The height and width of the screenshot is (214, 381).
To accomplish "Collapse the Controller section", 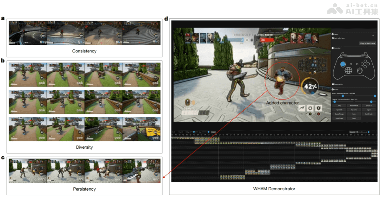I will click(x=332, y=48).
